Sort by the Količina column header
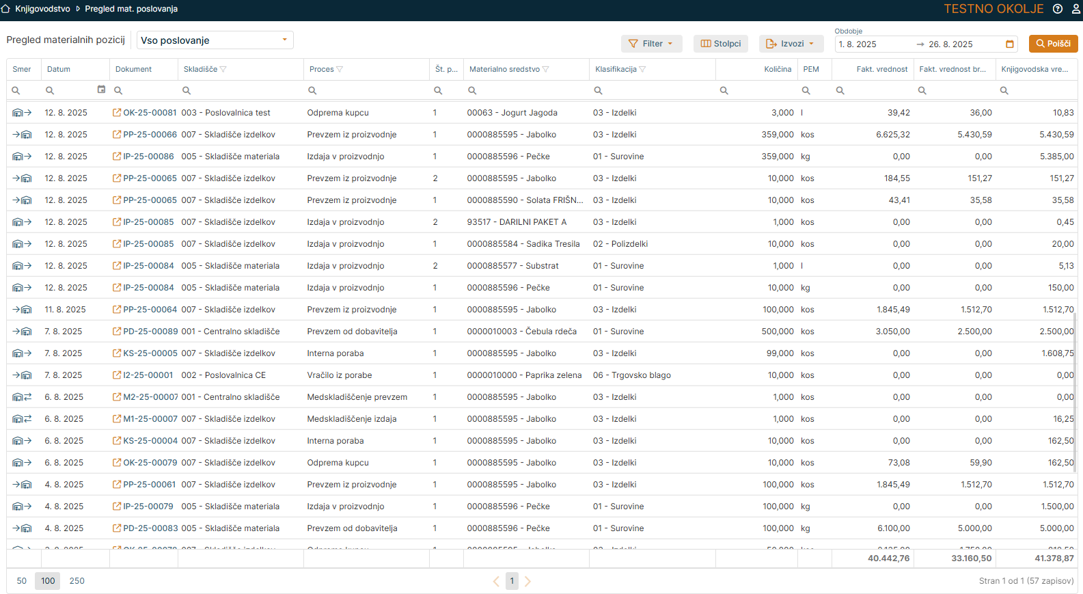Viewport: 1083px width, 594px height. [x=777, y=70]
